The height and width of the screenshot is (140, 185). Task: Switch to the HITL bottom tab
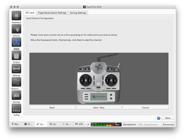point(79,124)
